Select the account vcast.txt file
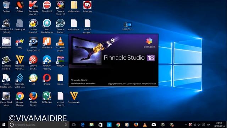Screen dimensions: 227x128 click(x=60, y=99)
